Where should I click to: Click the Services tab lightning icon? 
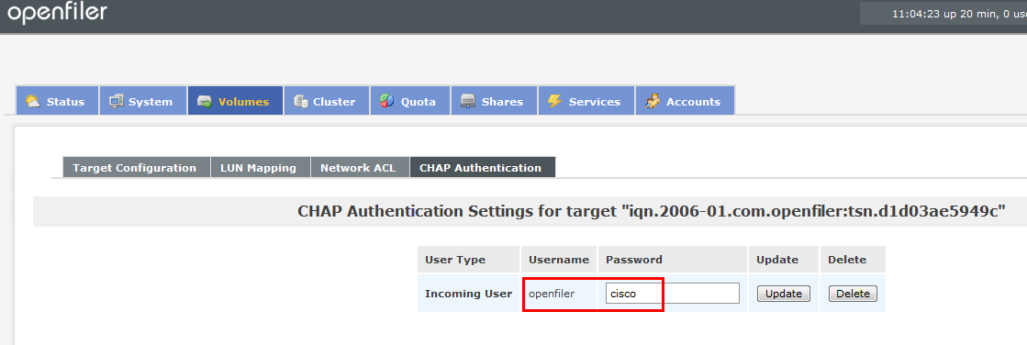554,102
